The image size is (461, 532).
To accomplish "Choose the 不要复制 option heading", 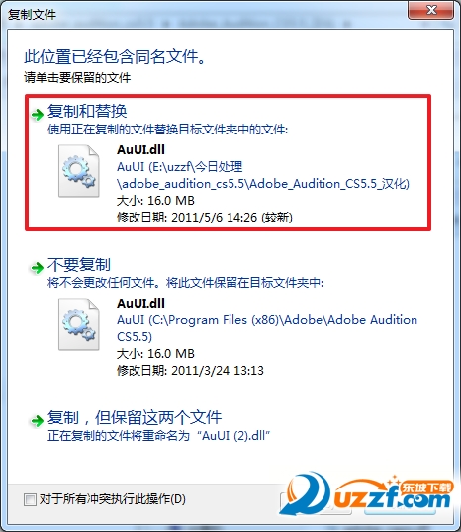I will [79, 265].
